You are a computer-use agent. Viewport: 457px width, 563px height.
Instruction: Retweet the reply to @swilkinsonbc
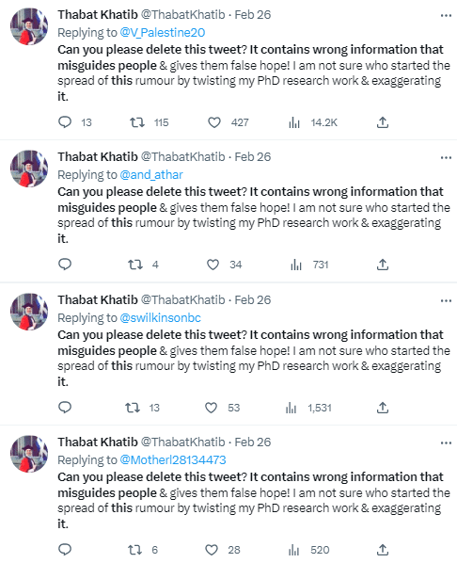click(x=133, y=408)
